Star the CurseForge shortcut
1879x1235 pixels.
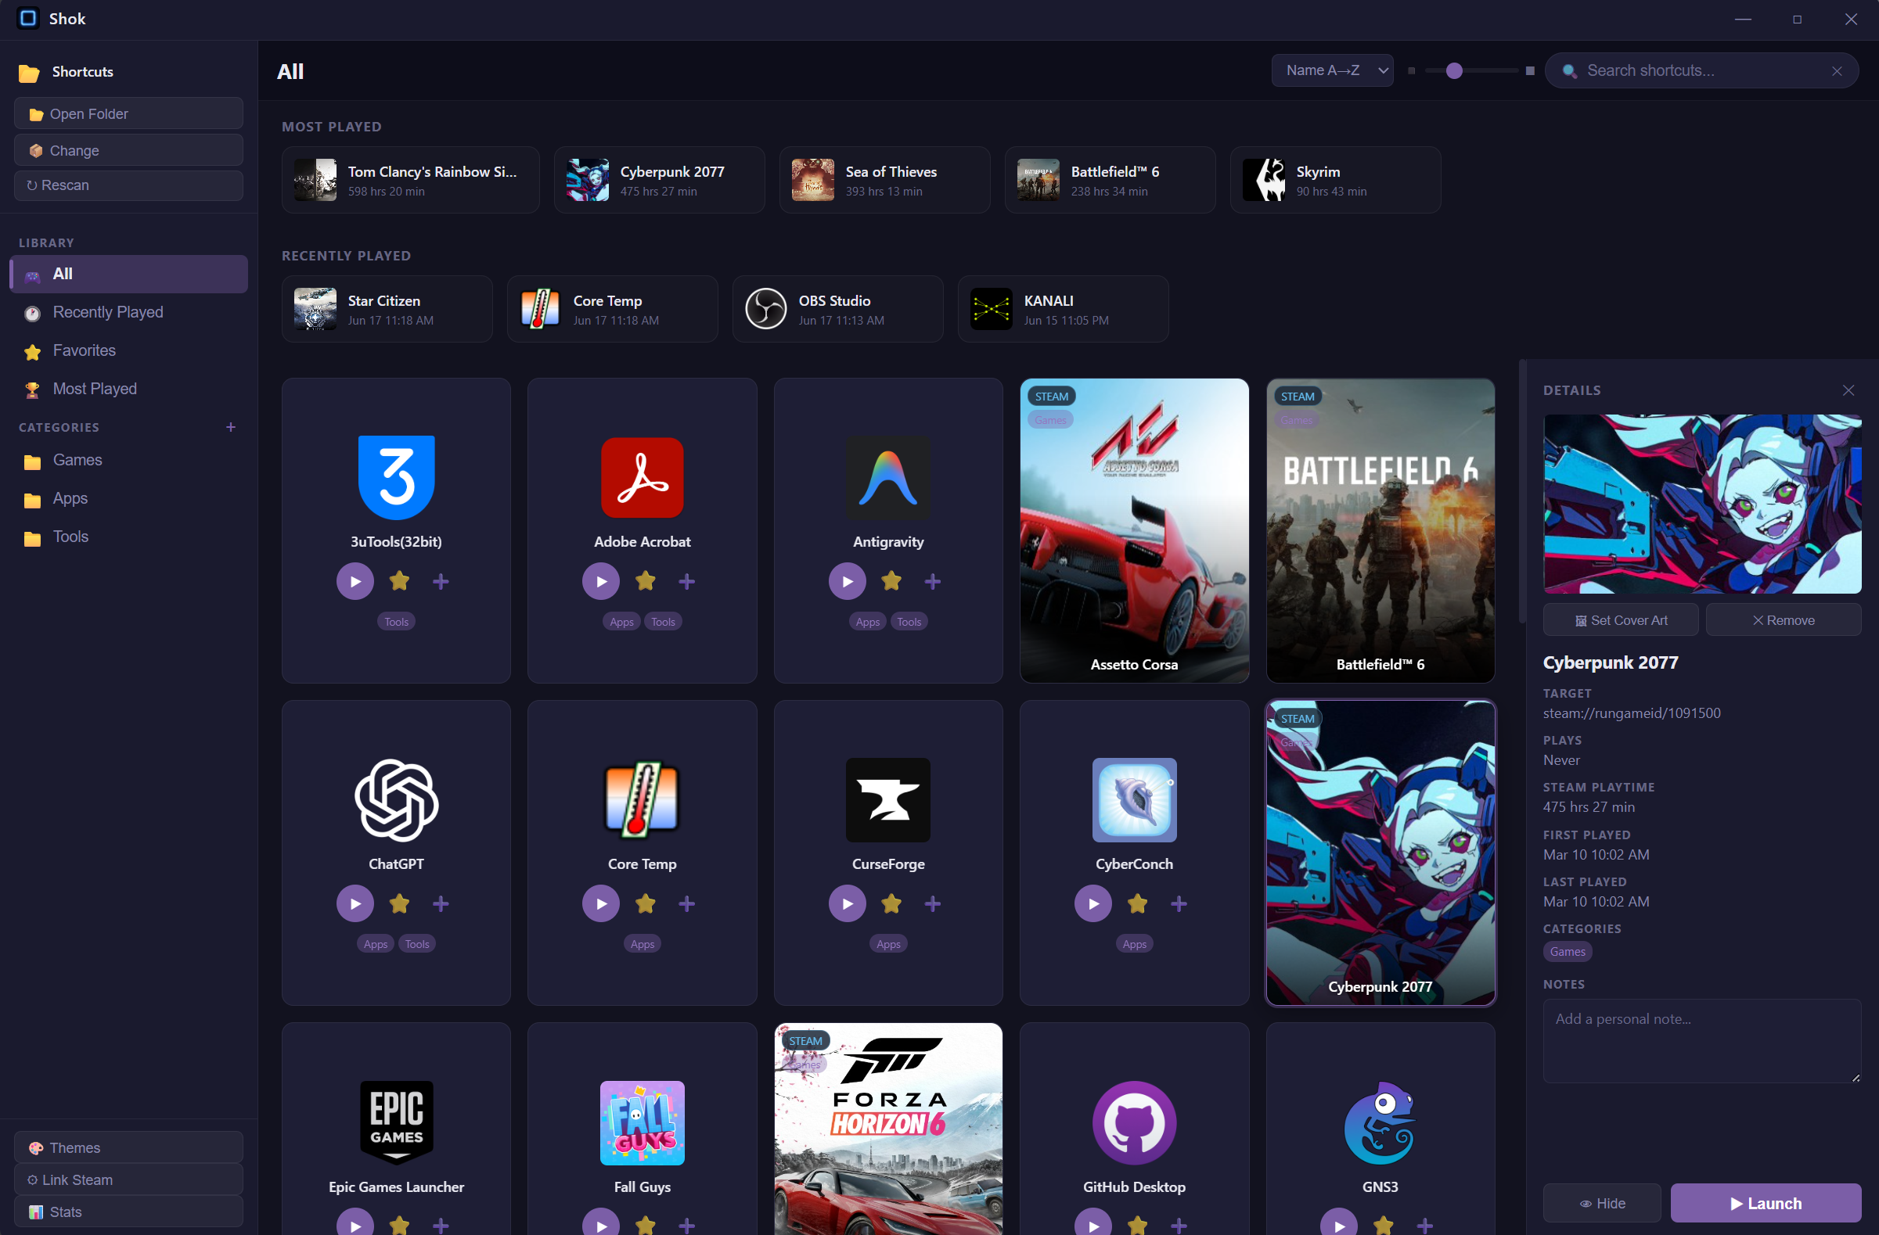pos(891,903)
